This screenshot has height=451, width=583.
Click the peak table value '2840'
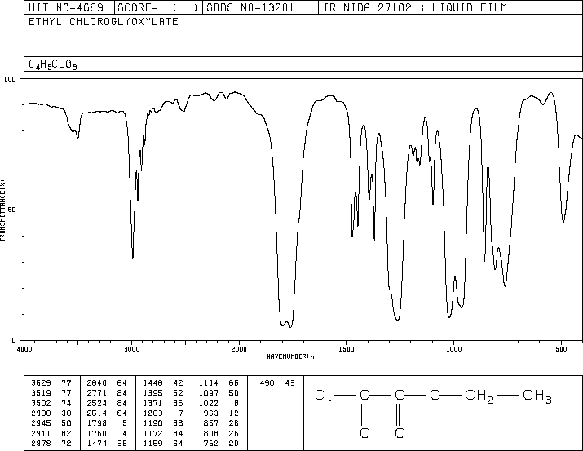[96, 383]
